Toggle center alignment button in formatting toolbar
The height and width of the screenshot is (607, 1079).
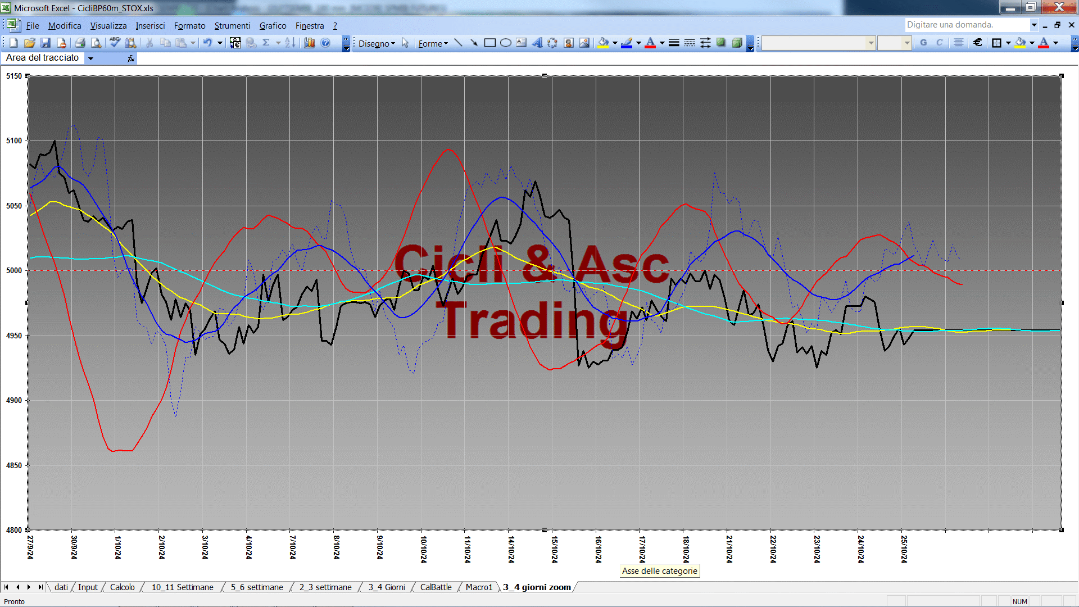(959, 43)
